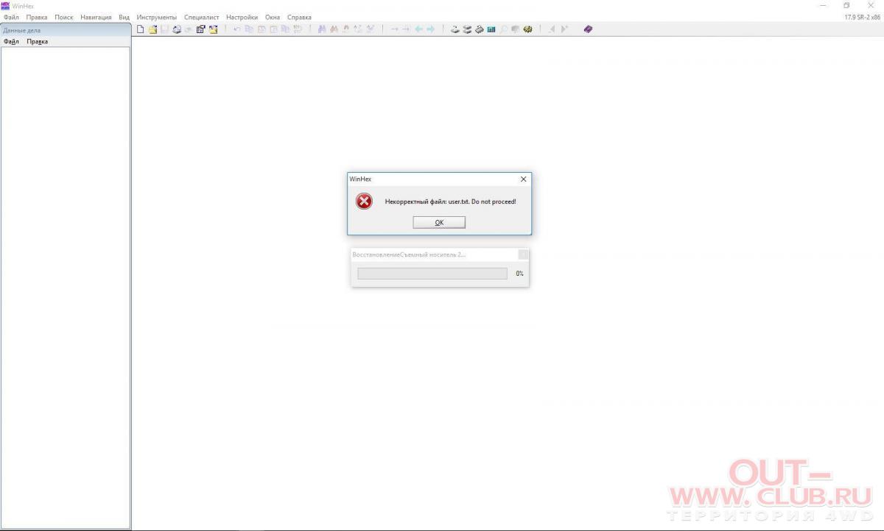Find text with the blue binoculars icon
This screenshot has height=531, width=884.
[322, 29]
